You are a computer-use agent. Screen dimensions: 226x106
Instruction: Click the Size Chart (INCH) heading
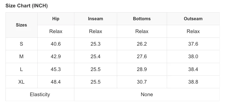pos(27,6)
